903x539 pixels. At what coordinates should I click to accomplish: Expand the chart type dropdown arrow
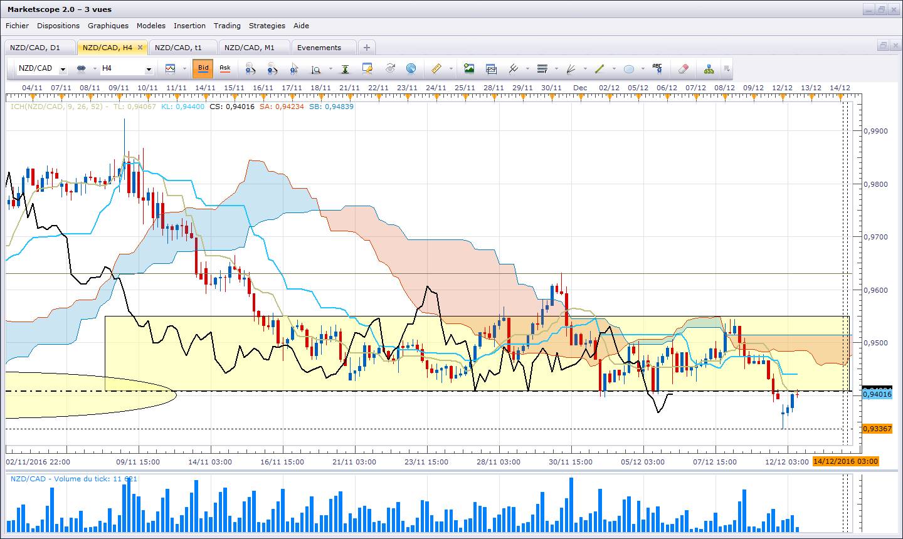[184, 68]
